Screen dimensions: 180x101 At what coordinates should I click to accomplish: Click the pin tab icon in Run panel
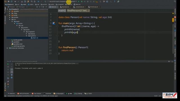click(8, 81)
